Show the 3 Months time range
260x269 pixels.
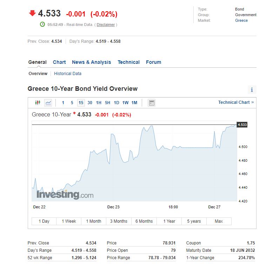pos(119,221)
